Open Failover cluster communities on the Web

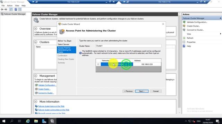pyautogui.click(x=53, y=110)
